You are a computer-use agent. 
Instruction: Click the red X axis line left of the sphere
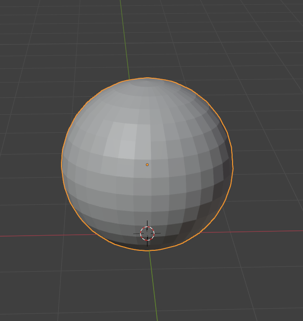(28, 235)
